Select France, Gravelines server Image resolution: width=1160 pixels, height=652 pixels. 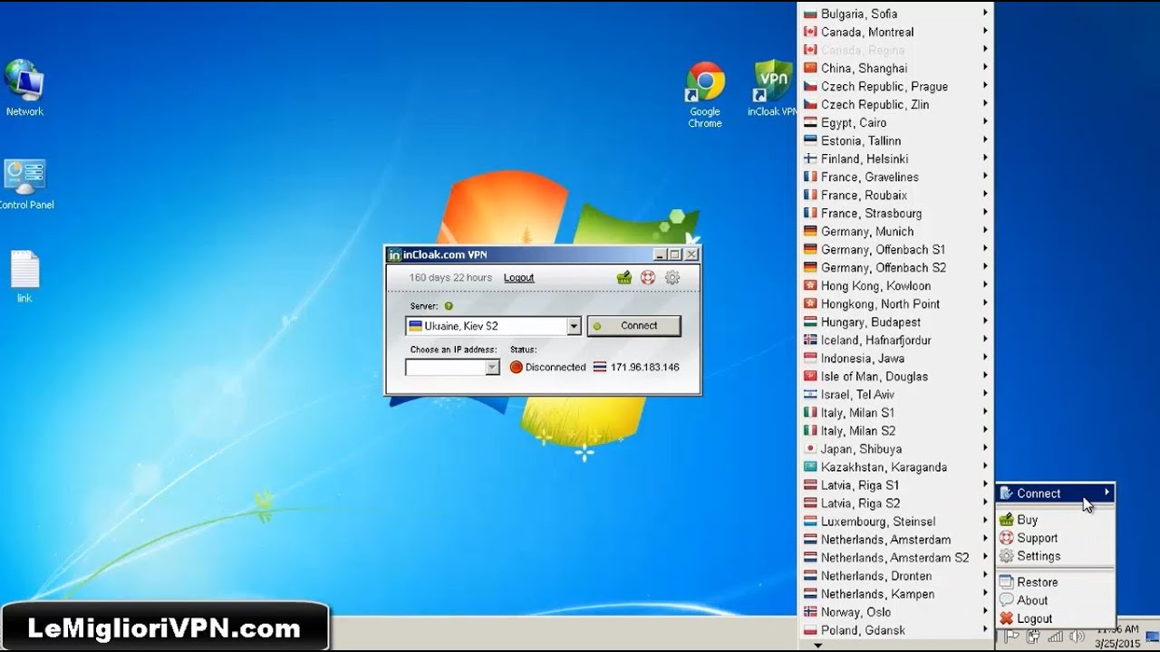[x=895, y=177]
